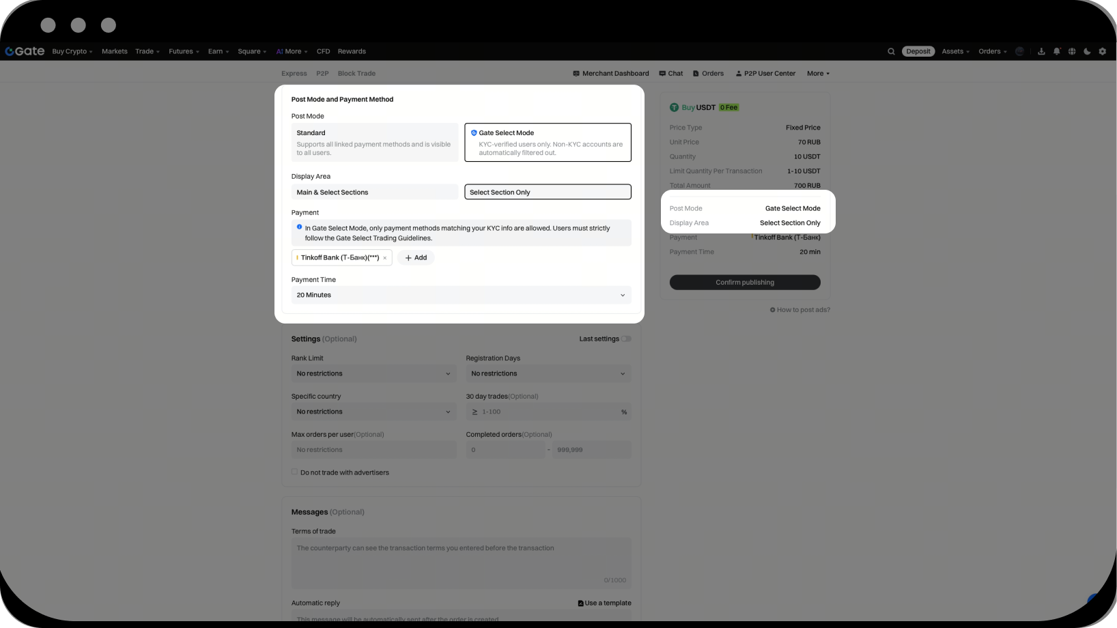Click the Terms of trade text area
Image resolution: width=1117 pixels, height=628 pixels.
click(x=462, y=563)
